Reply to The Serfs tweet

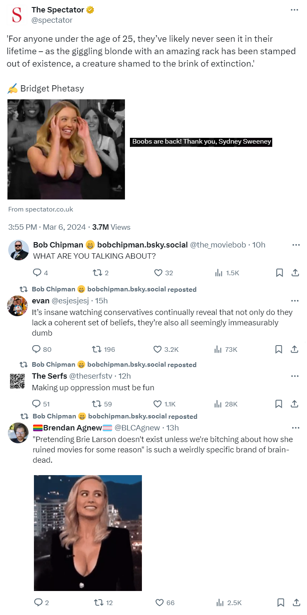click(x=37, y=404)
